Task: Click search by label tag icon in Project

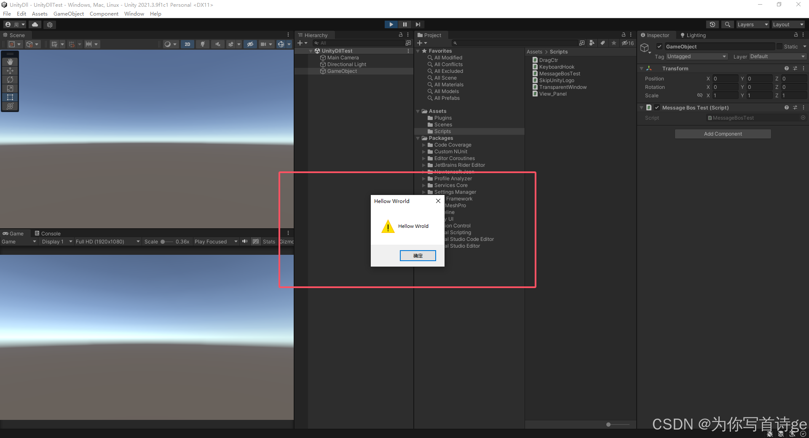Action: click(x=603, y=43)
